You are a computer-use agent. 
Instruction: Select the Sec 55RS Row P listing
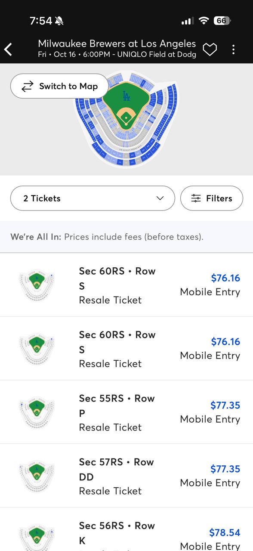pyautogui.click(x=126, y=412)
